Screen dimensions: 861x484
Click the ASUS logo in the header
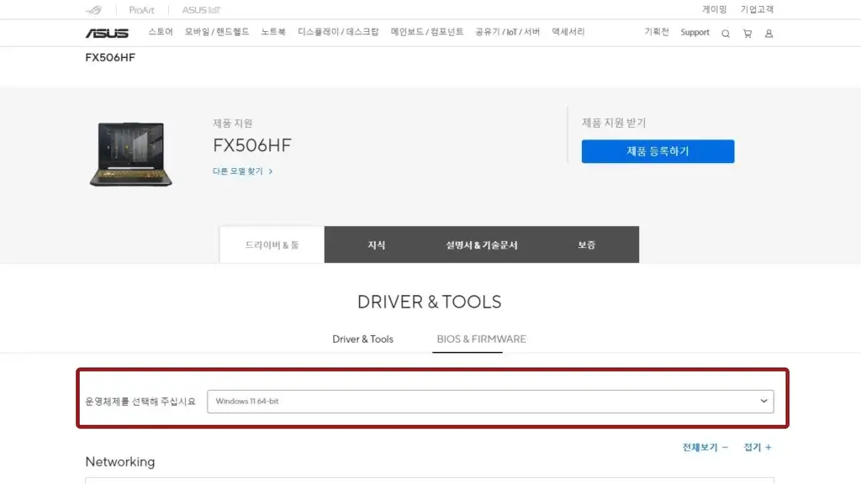pyautogui.click(x=108, y=33)
